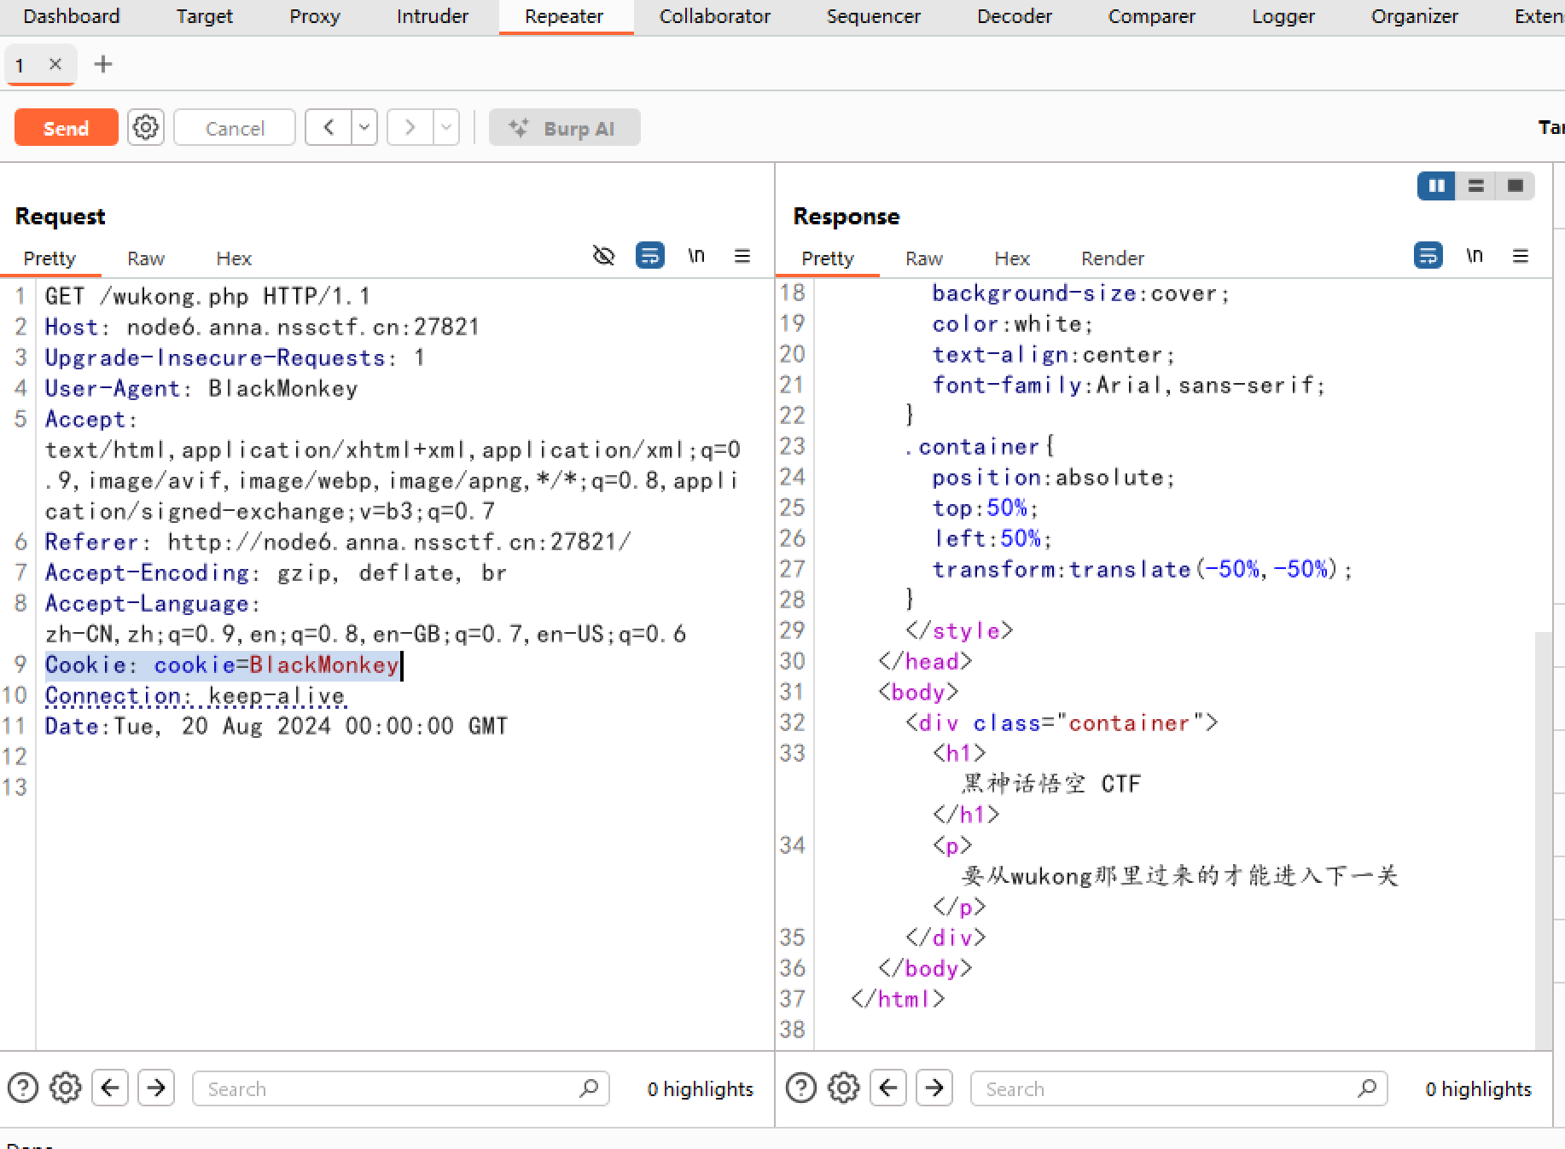
Task: Go to next match in Response search
Action: click(934, 1088)
